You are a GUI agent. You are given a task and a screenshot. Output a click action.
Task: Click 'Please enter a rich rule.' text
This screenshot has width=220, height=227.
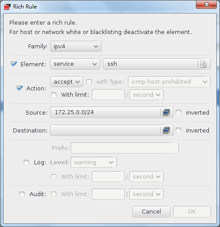[43, 23]
